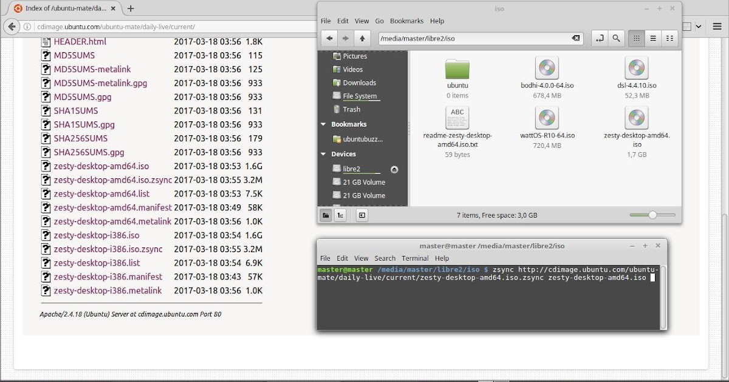The height and width of the screenshot is (382, 729).
Task: Open the Terminal menu
Action: pyautogui.click(x=415, y=258)
